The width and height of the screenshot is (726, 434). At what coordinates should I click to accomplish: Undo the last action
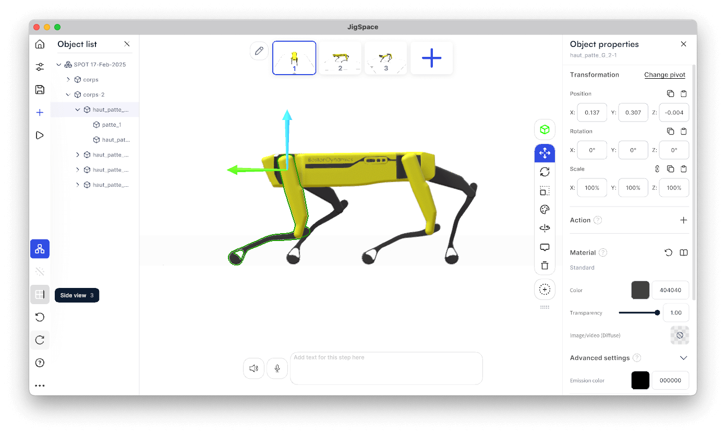tap(40, 317)
